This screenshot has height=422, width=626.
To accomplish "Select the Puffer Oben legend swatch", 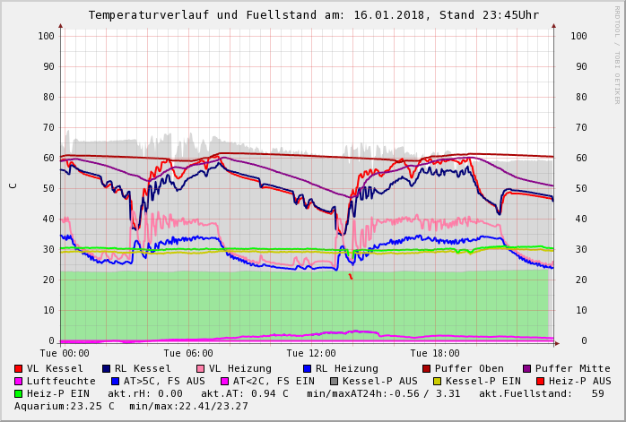I will [x=427, y=369].
